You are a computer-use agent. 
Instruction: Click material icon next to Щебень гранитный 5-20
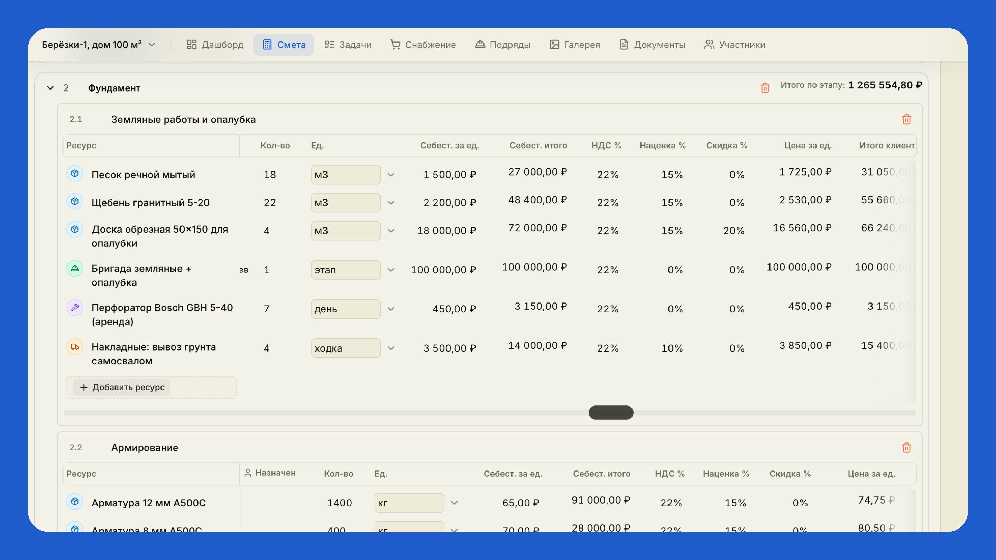click(75, 201)
